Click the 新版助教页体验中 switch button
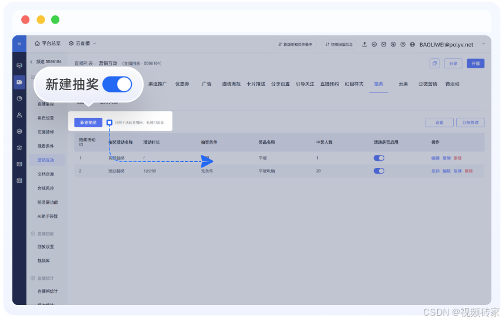Screen dimensions: 502x321 (295, 45)
